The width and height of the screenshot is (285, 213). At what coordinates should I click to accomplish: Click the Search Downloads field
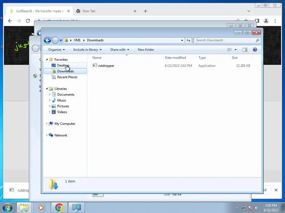[x=225, y=40]
